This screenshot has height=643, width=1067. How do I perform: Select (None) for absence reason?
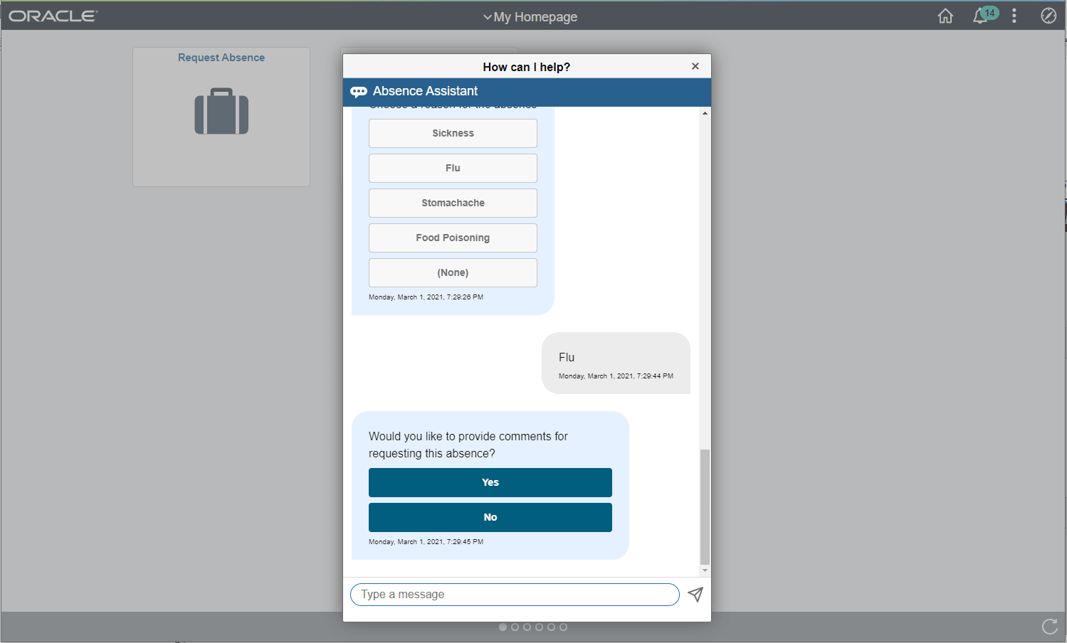tap(453, 272)
